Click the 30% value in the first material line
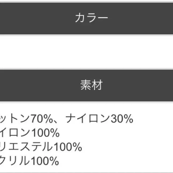Image resolution: width=173 pixels, height=173 pixels. tap(122, 119)
